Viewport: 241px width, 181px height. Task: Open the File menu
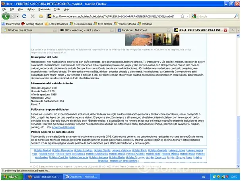(x=4, y=9)
